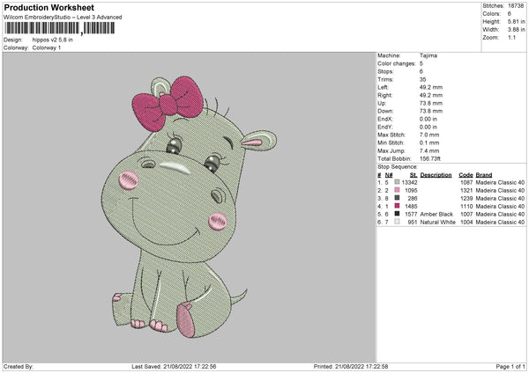
Task: Click the 'Production Worksheet' heading
Action: [x=48, y=7]
